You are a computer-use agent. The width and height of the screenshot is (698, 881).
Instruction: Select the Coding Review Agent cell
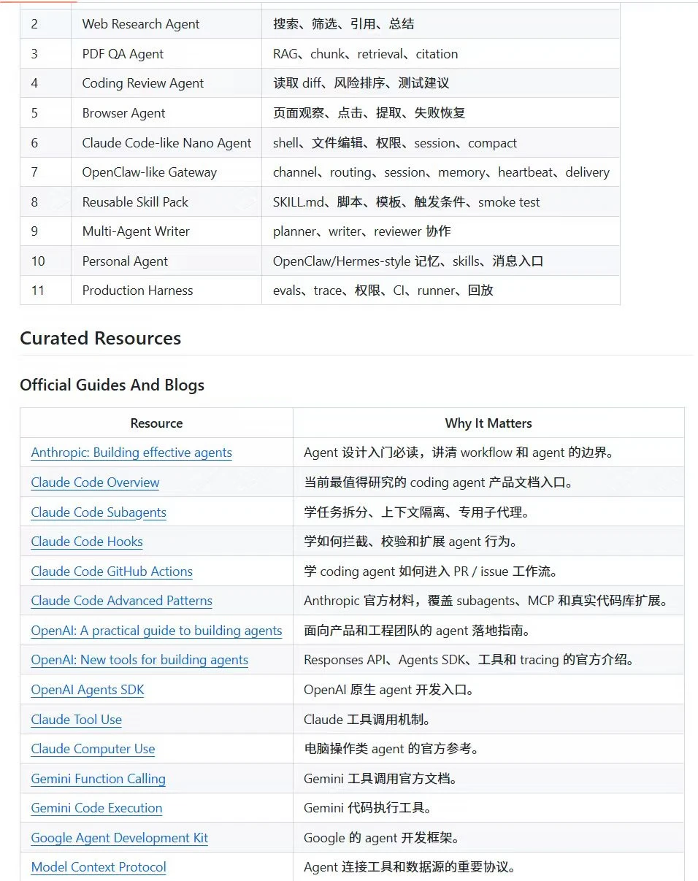click(x=166, y=83)
